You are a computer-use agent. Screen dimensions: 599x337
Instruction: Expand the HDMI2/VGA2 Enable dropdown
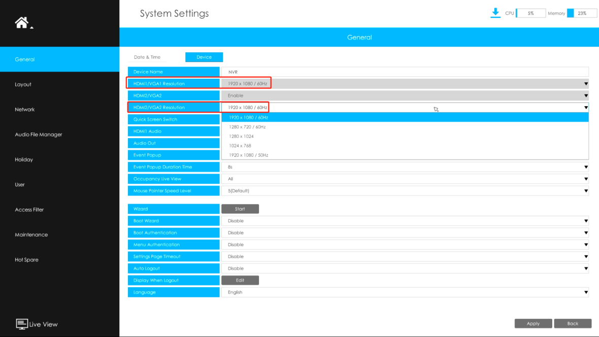pyautogui.click(x=405, y=95)
